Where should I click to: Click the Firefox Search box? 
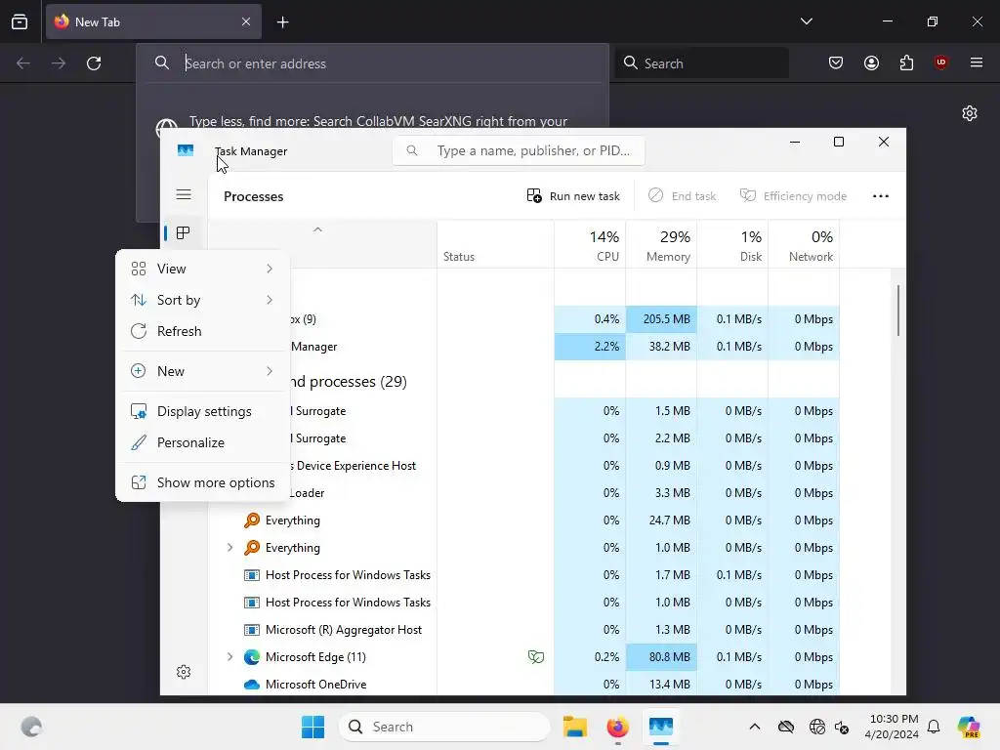(x=701, y=63)
